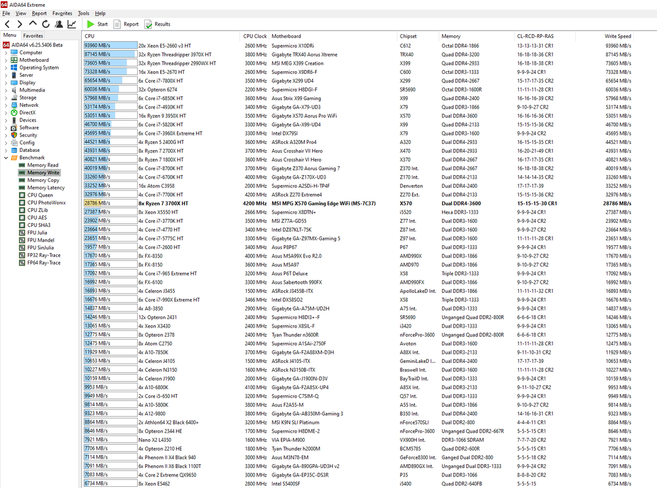Image resolution: width=657 pixels, height=488 pixels.
Task: Select the AIDA64 v6.25.5406 Beta root icon
Action: click(x=6, y=45)
